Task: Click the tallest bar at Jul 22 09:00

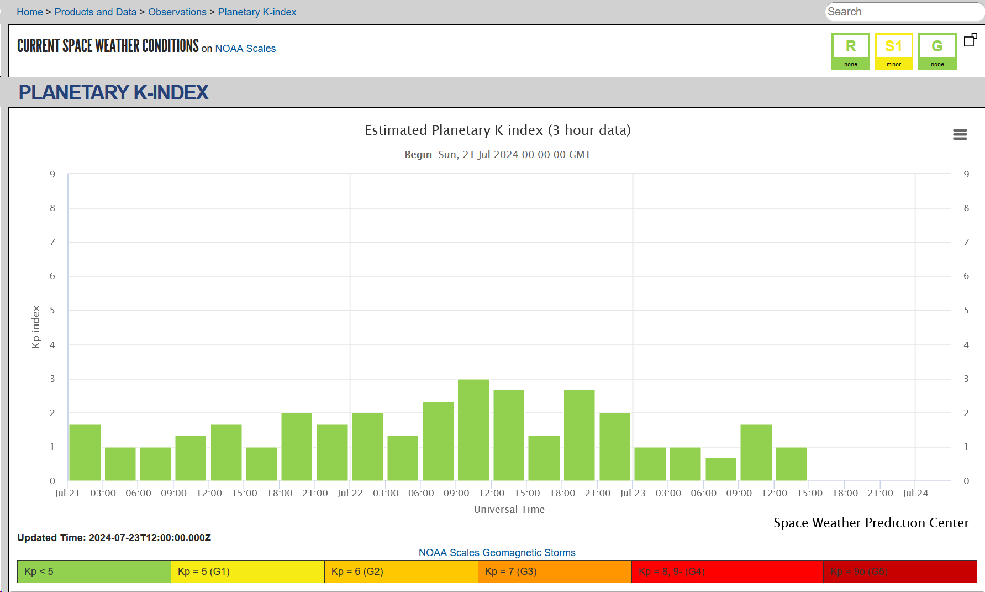Action: tap(473, 430)
